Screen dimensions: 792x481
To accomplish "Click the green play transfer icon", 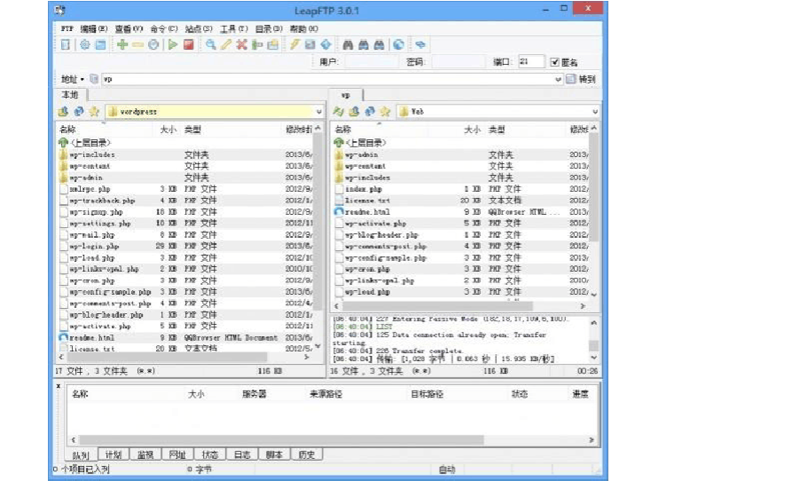I will click(x=173, y=44).
